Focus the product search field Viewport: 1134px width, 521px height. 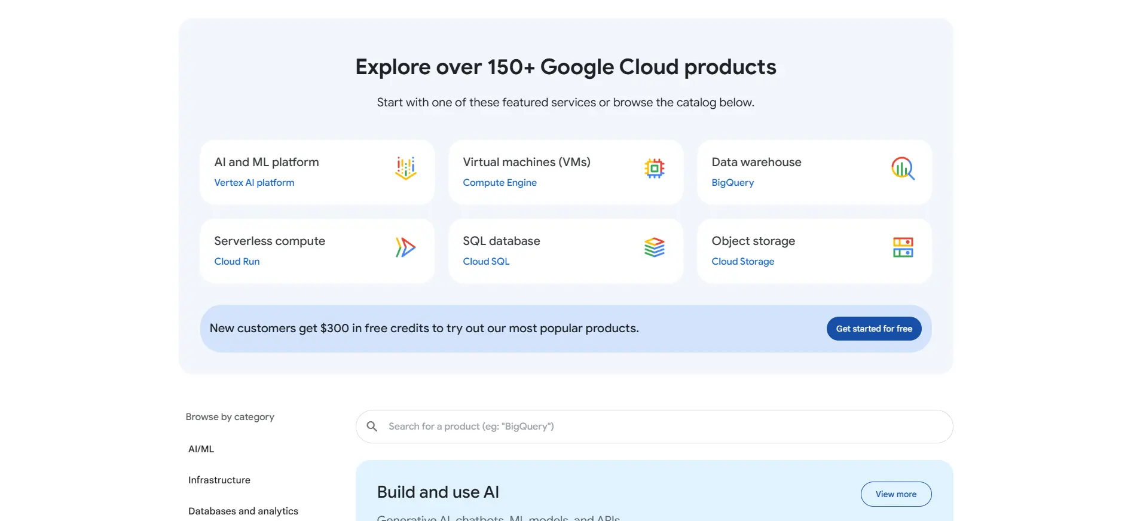tap(654, 427)
